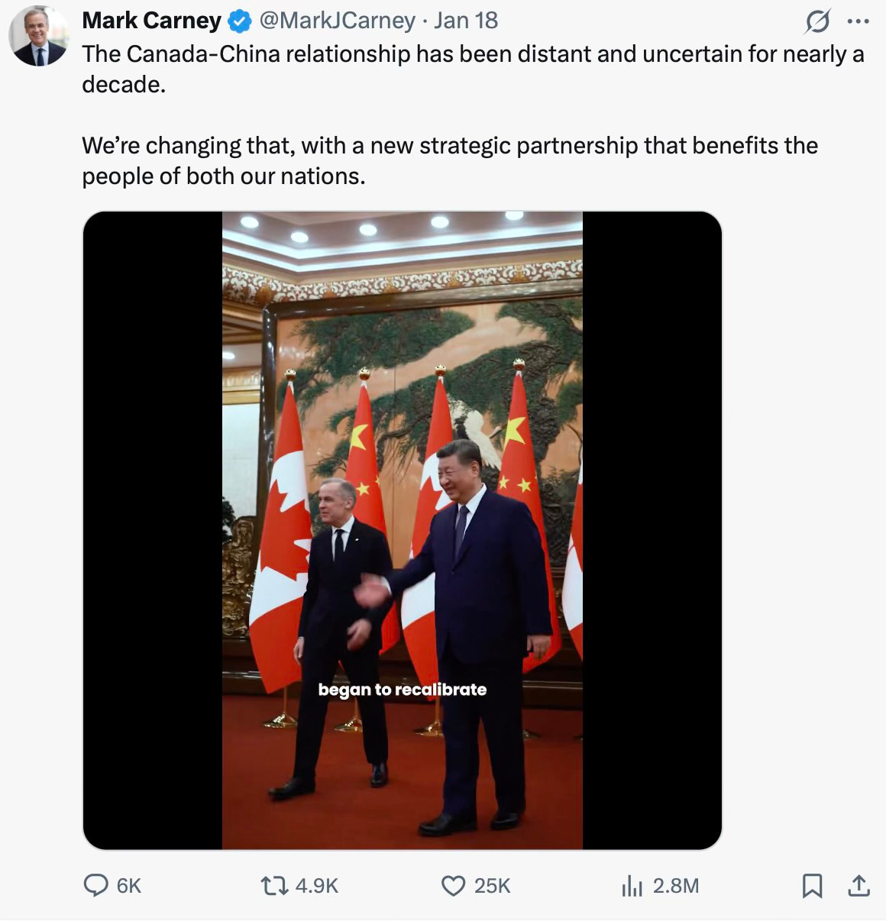Open the Jan 18 timestamp link
886x921 pixels.
(x=466, y=21)
